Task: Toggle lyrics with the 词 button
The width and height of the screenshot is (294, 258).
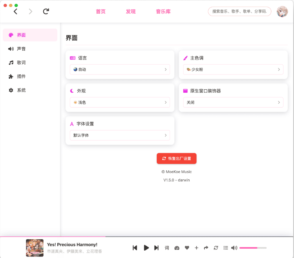Action: pyautogui.click(x=166, y=248)
